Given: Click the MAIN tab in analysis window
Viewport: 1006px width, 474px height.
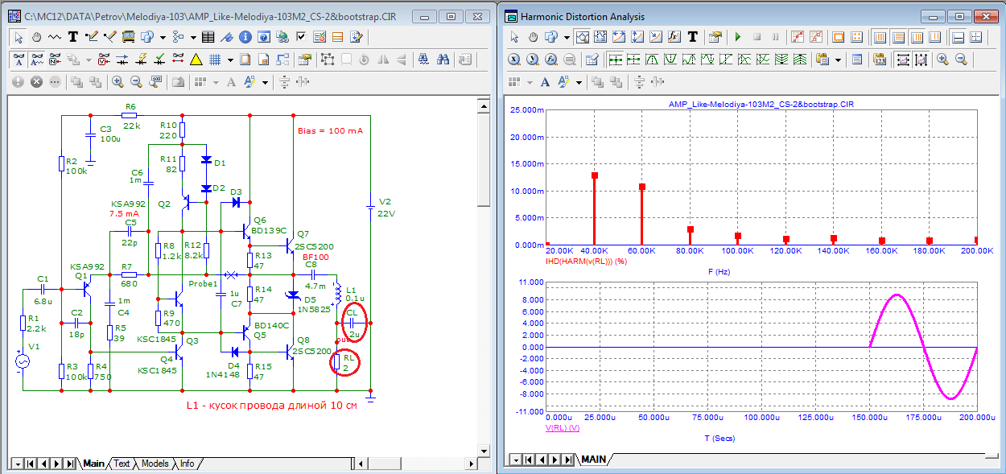Looking at the screenshot, I should (x=594, y=459).
